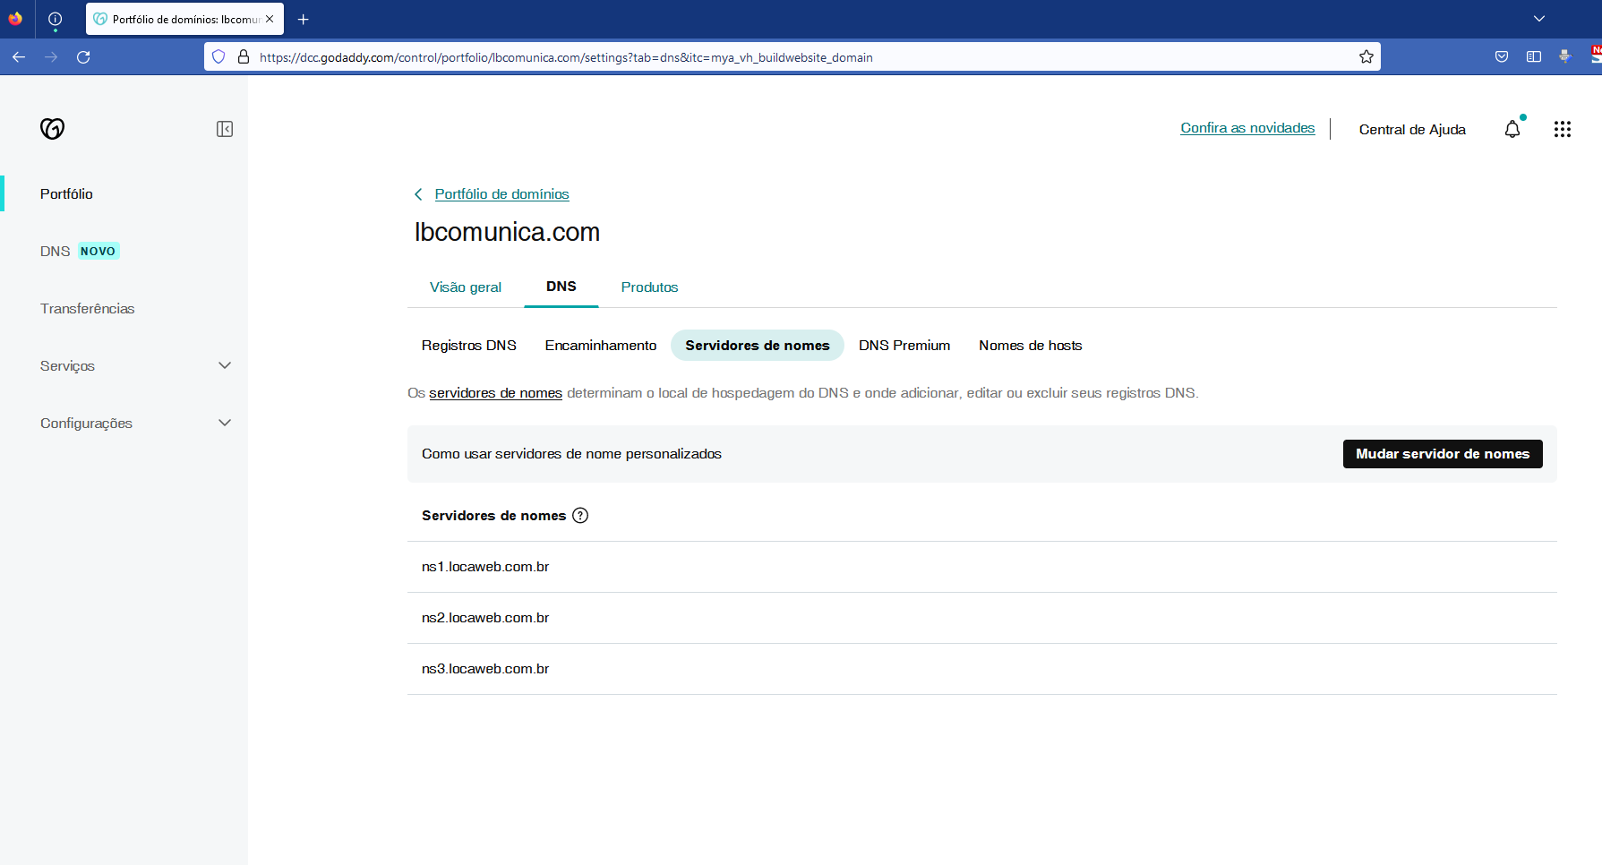Select ns3.locaweb.com.br row
This screenshot has width=1602, height=865.
coord(982,669)
